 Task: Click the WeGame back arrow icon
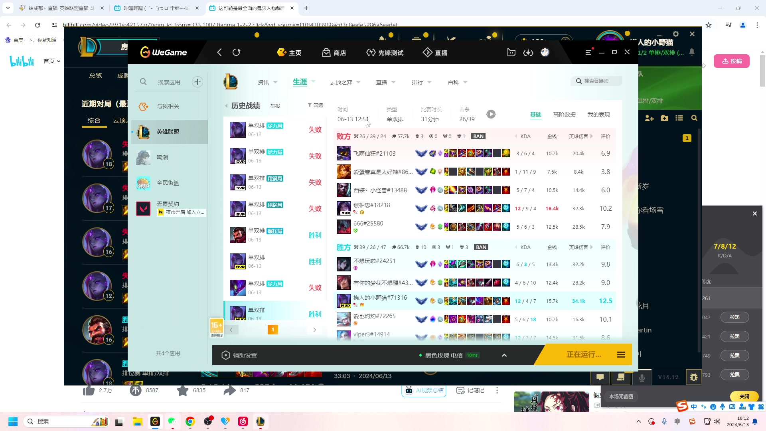coord(219,52)
